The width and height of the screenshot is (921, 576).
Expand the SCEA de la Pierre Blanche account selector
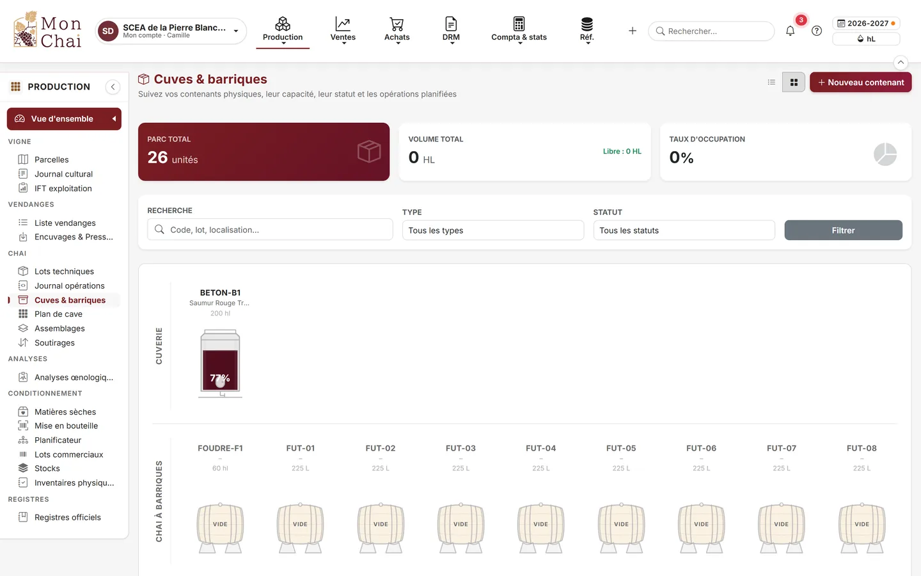click(x=171, y=31)
